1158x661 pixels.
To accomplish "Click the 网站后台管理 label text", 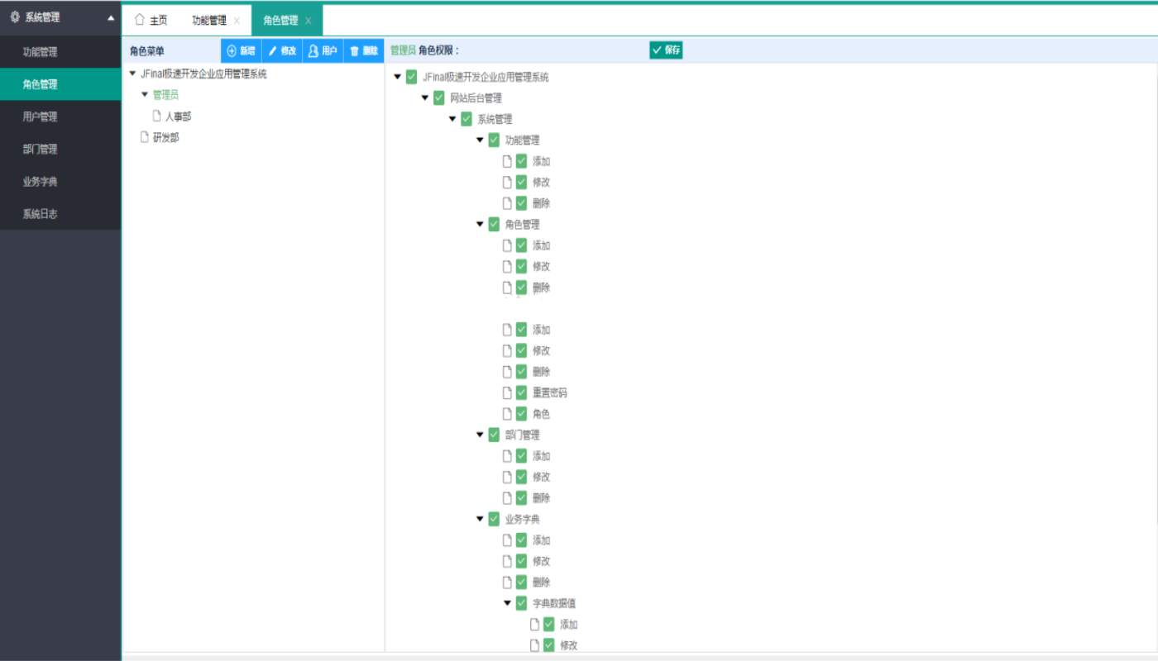I will pyautogui.click(x=476, y=97).
